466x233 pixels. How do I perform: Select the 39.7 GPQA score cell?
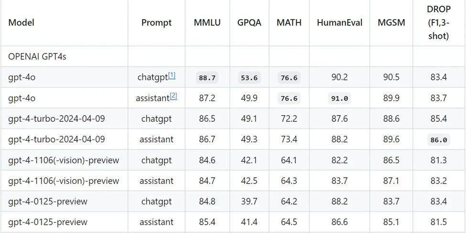(x=249, y=201)
